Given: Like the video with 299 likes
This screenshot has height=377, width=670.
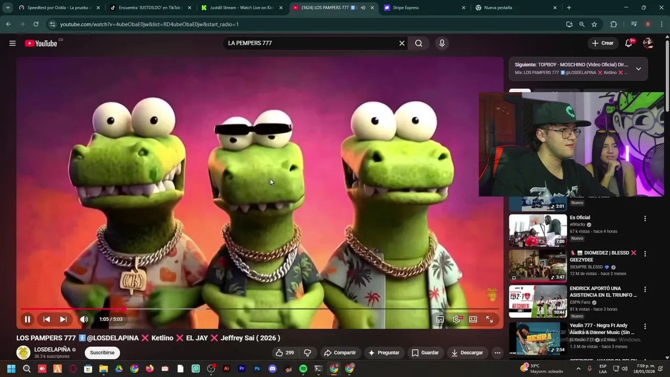Looking at the screenshot, I should [x=285, y=353].
